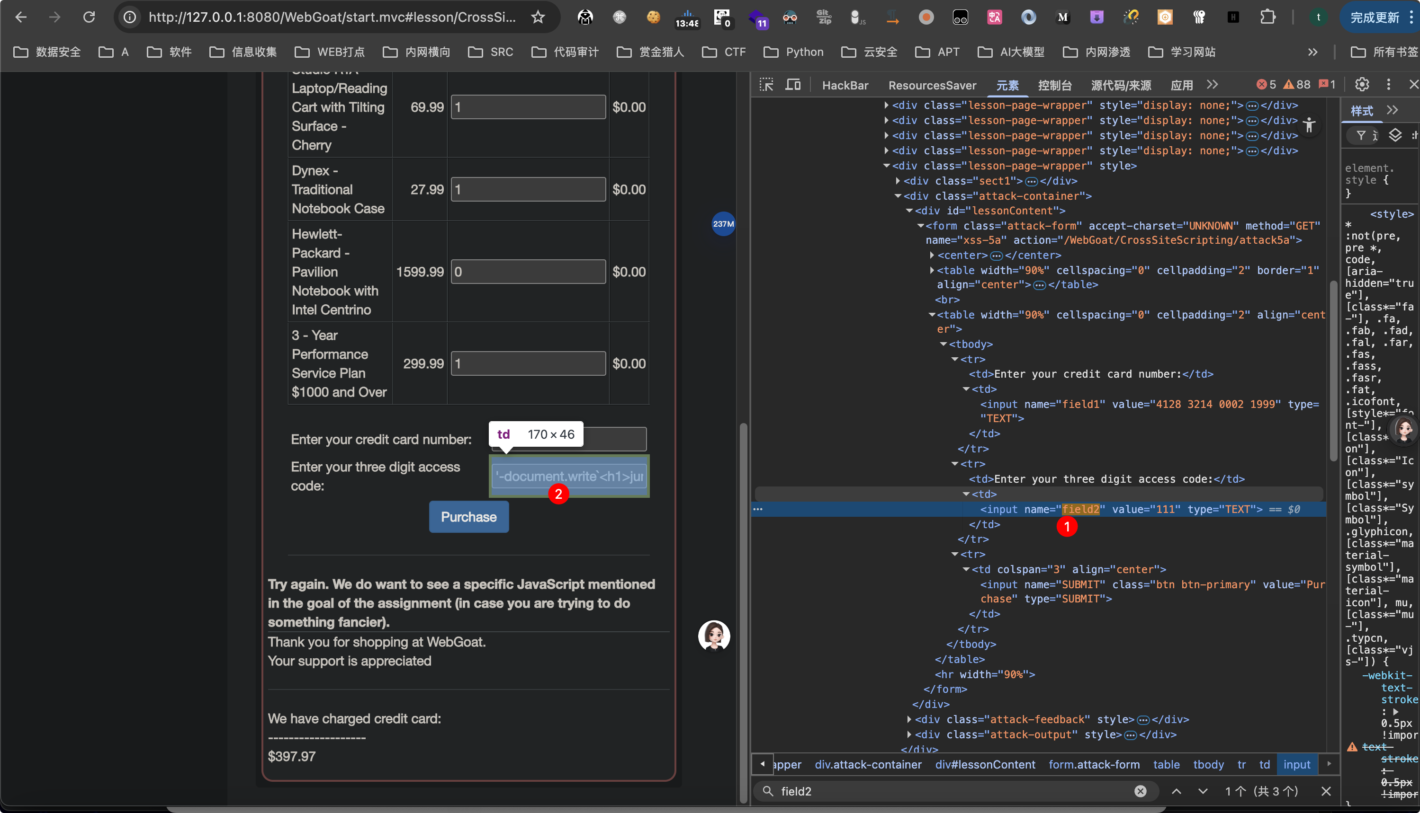Activate the DevTools element inspector picker
The width and height of the screenshot is (1420, 813).
(x=766, y=85)
